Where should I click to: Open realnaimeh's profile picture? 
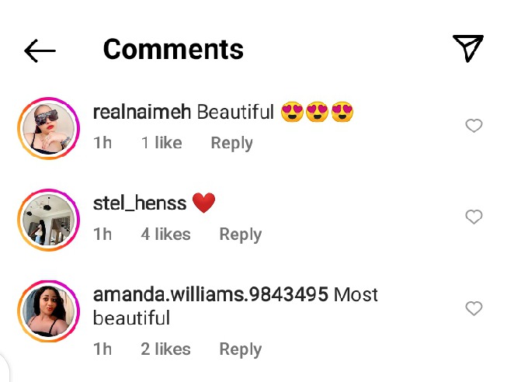pyautogui.click(x=49, y=127)
